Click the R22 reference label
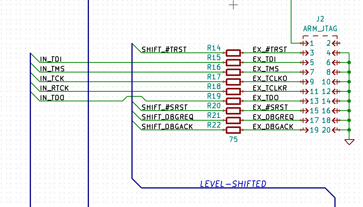 point(214,125)
